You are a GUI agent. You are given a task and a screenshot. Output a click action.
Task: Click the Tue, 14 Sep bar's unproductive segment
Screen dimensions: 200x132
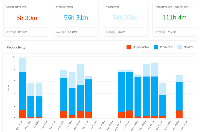[130, 114]
